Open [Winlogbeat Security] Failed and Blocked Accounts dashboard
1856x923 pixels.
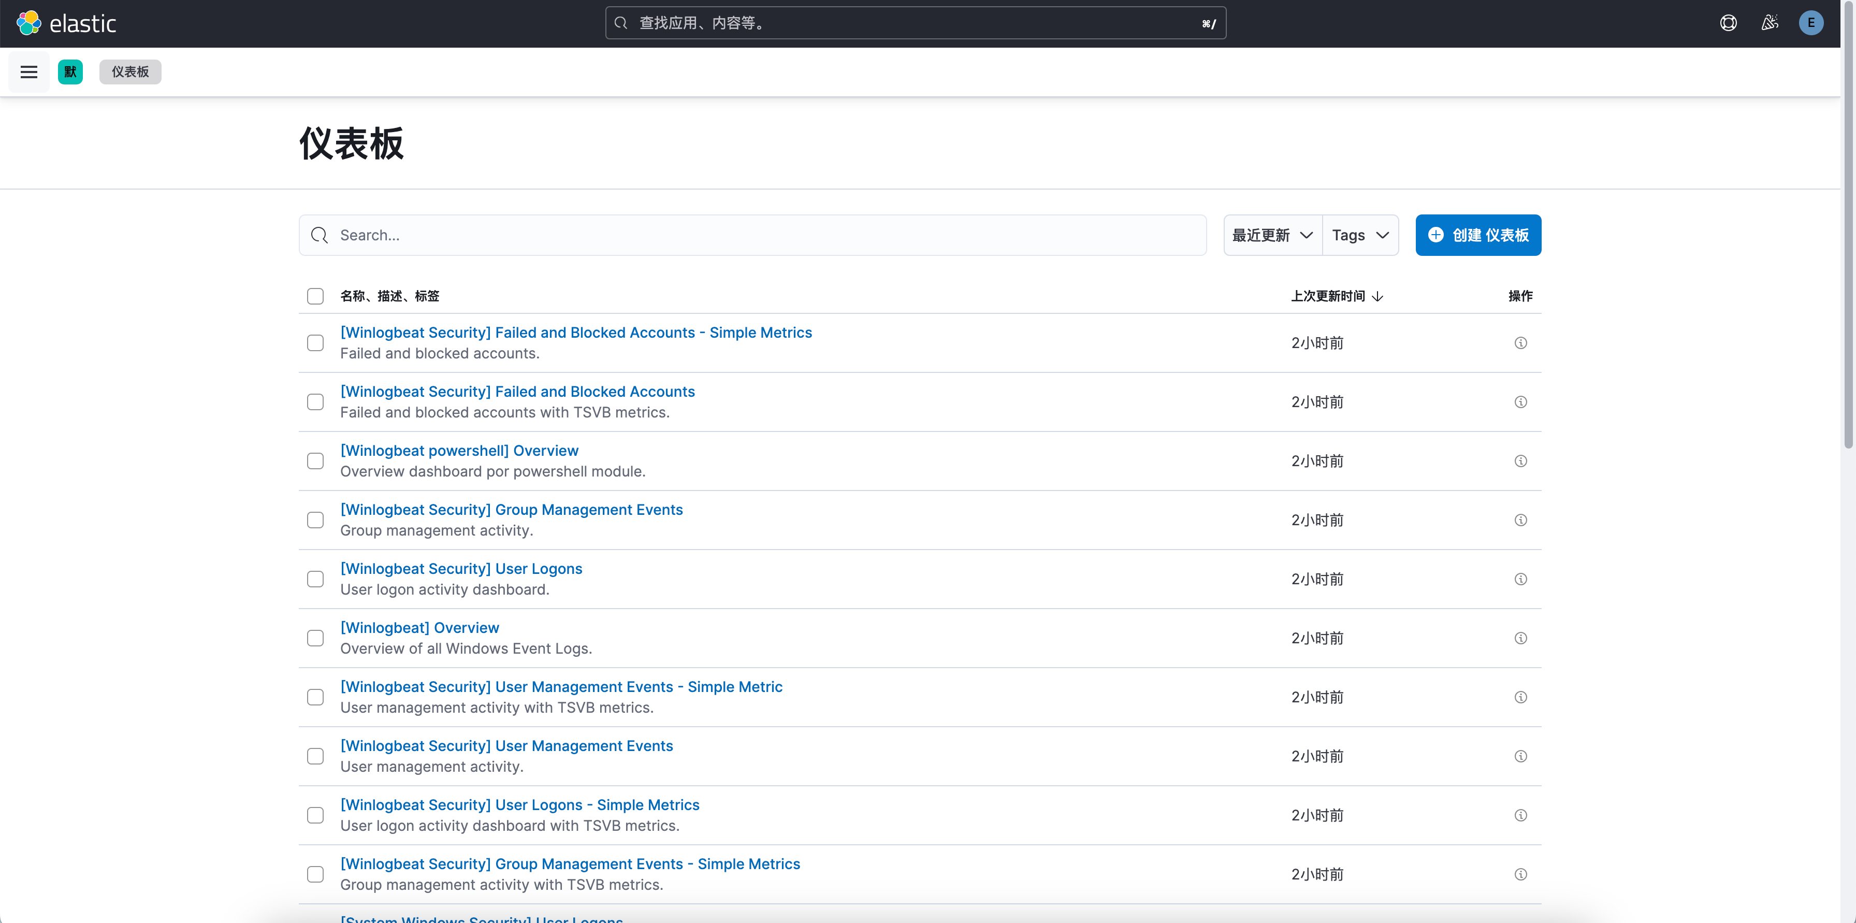point(517,392)
